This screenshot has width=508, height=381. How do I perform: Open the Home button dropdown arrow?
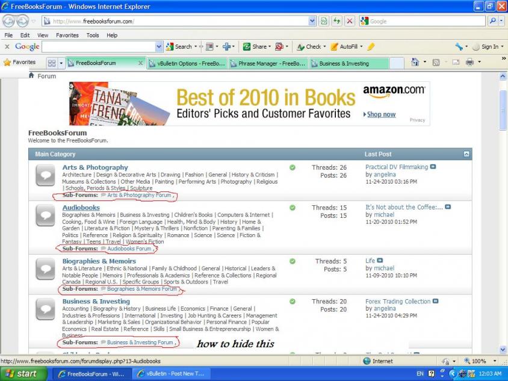point(425,62)
